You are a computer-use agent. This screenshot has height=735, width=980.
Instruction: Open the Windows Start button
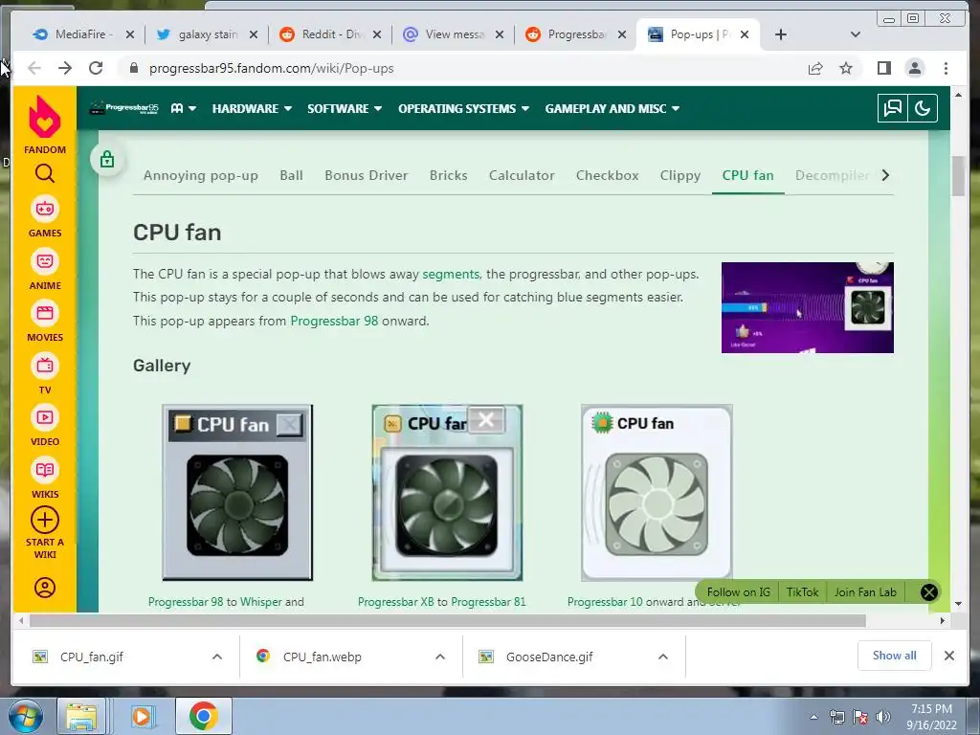(x=25, y=716)
